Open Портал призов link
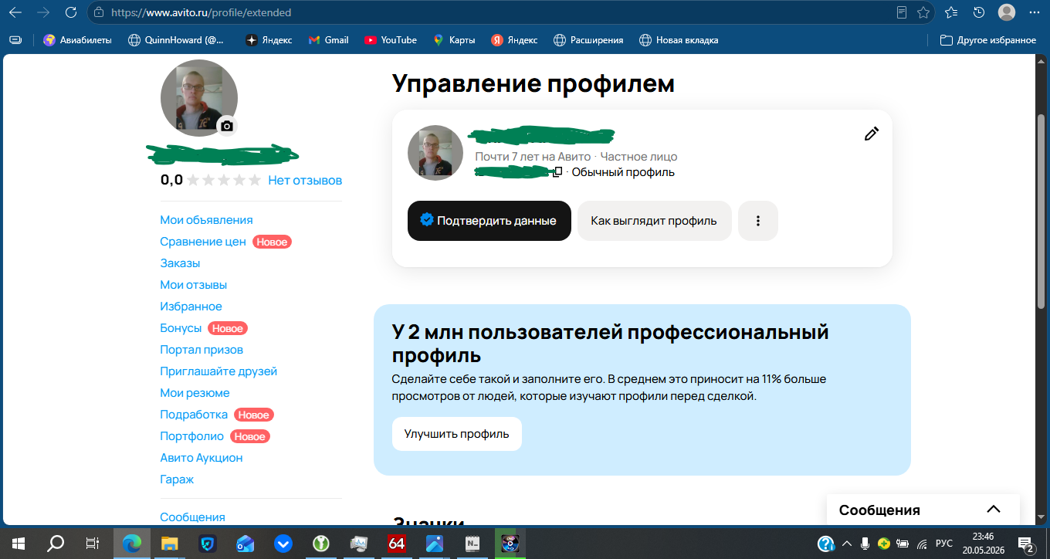The width and height of the screenshot is (1050, 559). pyautogui.click(x=202, y=350)
